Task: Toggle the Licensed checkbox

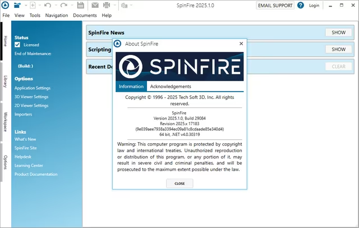Action: 17,45
